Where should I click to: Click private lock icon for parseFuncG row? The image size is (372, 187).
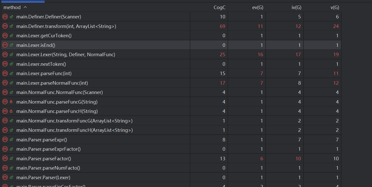(x=11, y=102)
